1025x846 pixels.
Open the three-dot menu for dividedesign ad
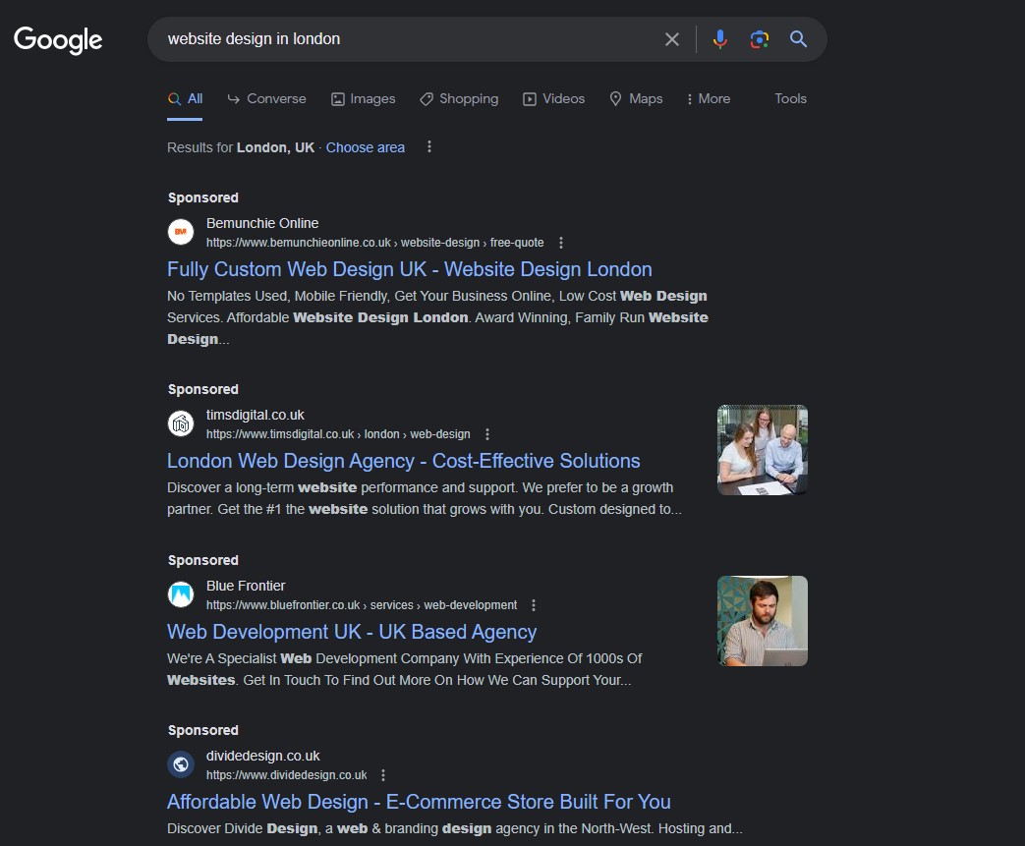383,775
